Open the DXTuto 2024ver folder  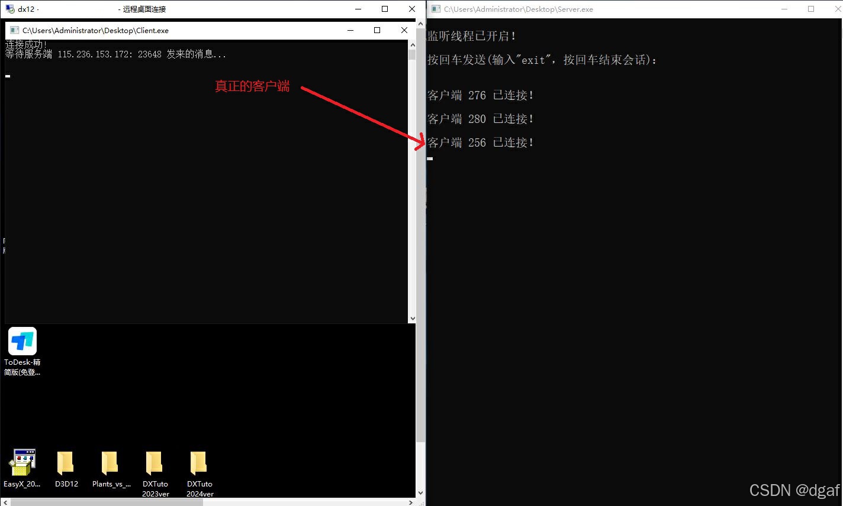click(200, 473)
